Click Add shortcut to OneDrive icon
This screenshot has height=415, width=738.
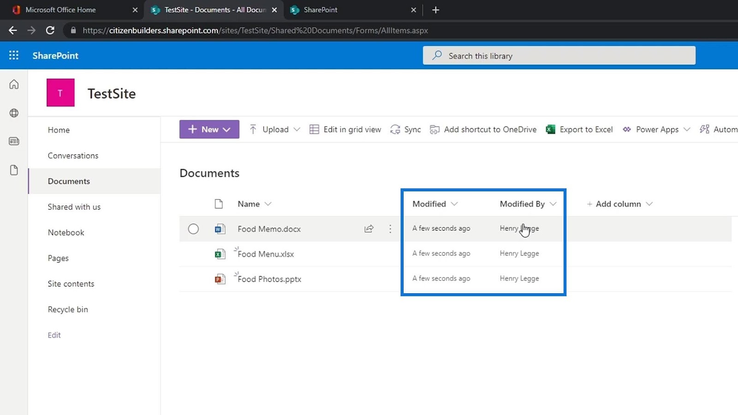(x=434, y=130)
